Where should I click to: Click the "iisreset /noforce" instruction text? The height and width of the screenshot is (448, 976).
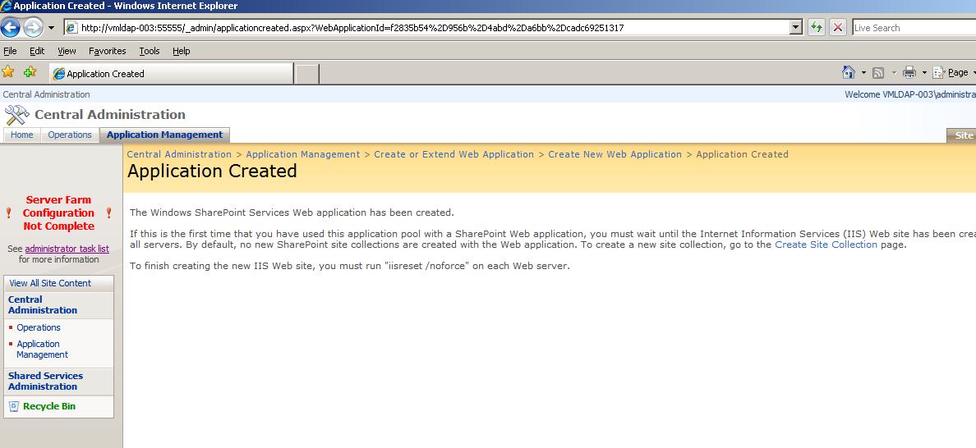[350, 267]
